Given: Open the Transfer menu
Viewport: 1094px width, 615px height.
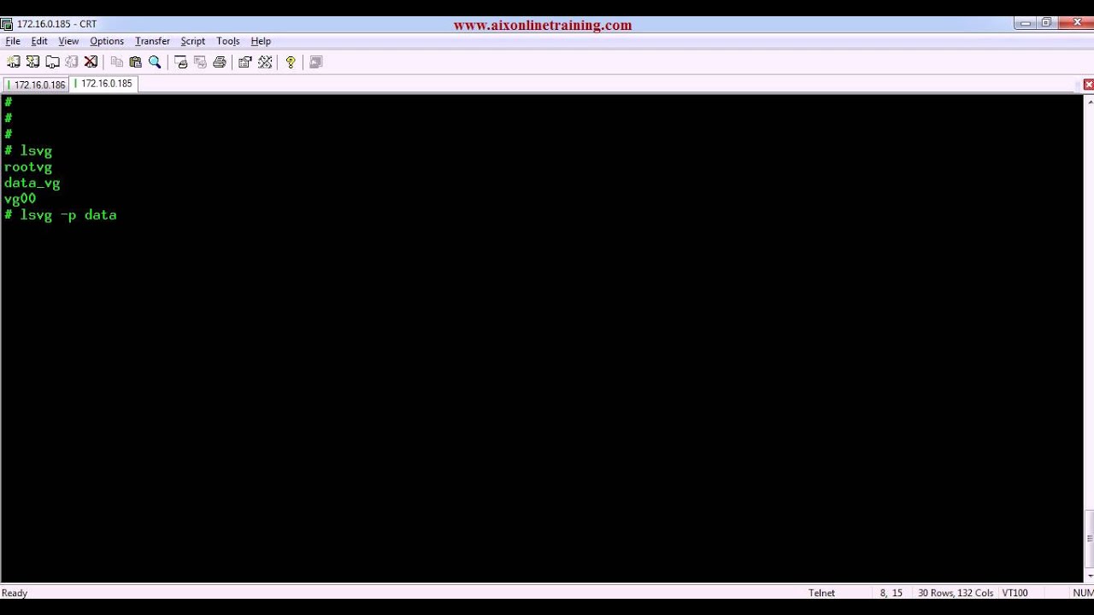Looking at the screenshot, I should click(152, 41).
